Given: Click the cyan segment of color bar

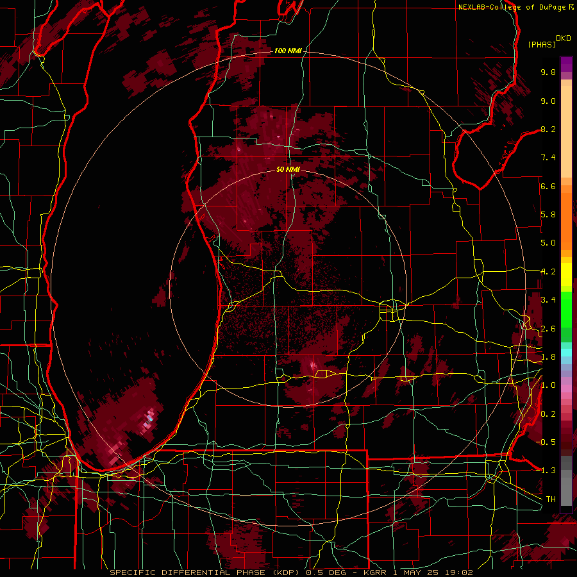Looking at the screenshot, I should tap(566, 353).
